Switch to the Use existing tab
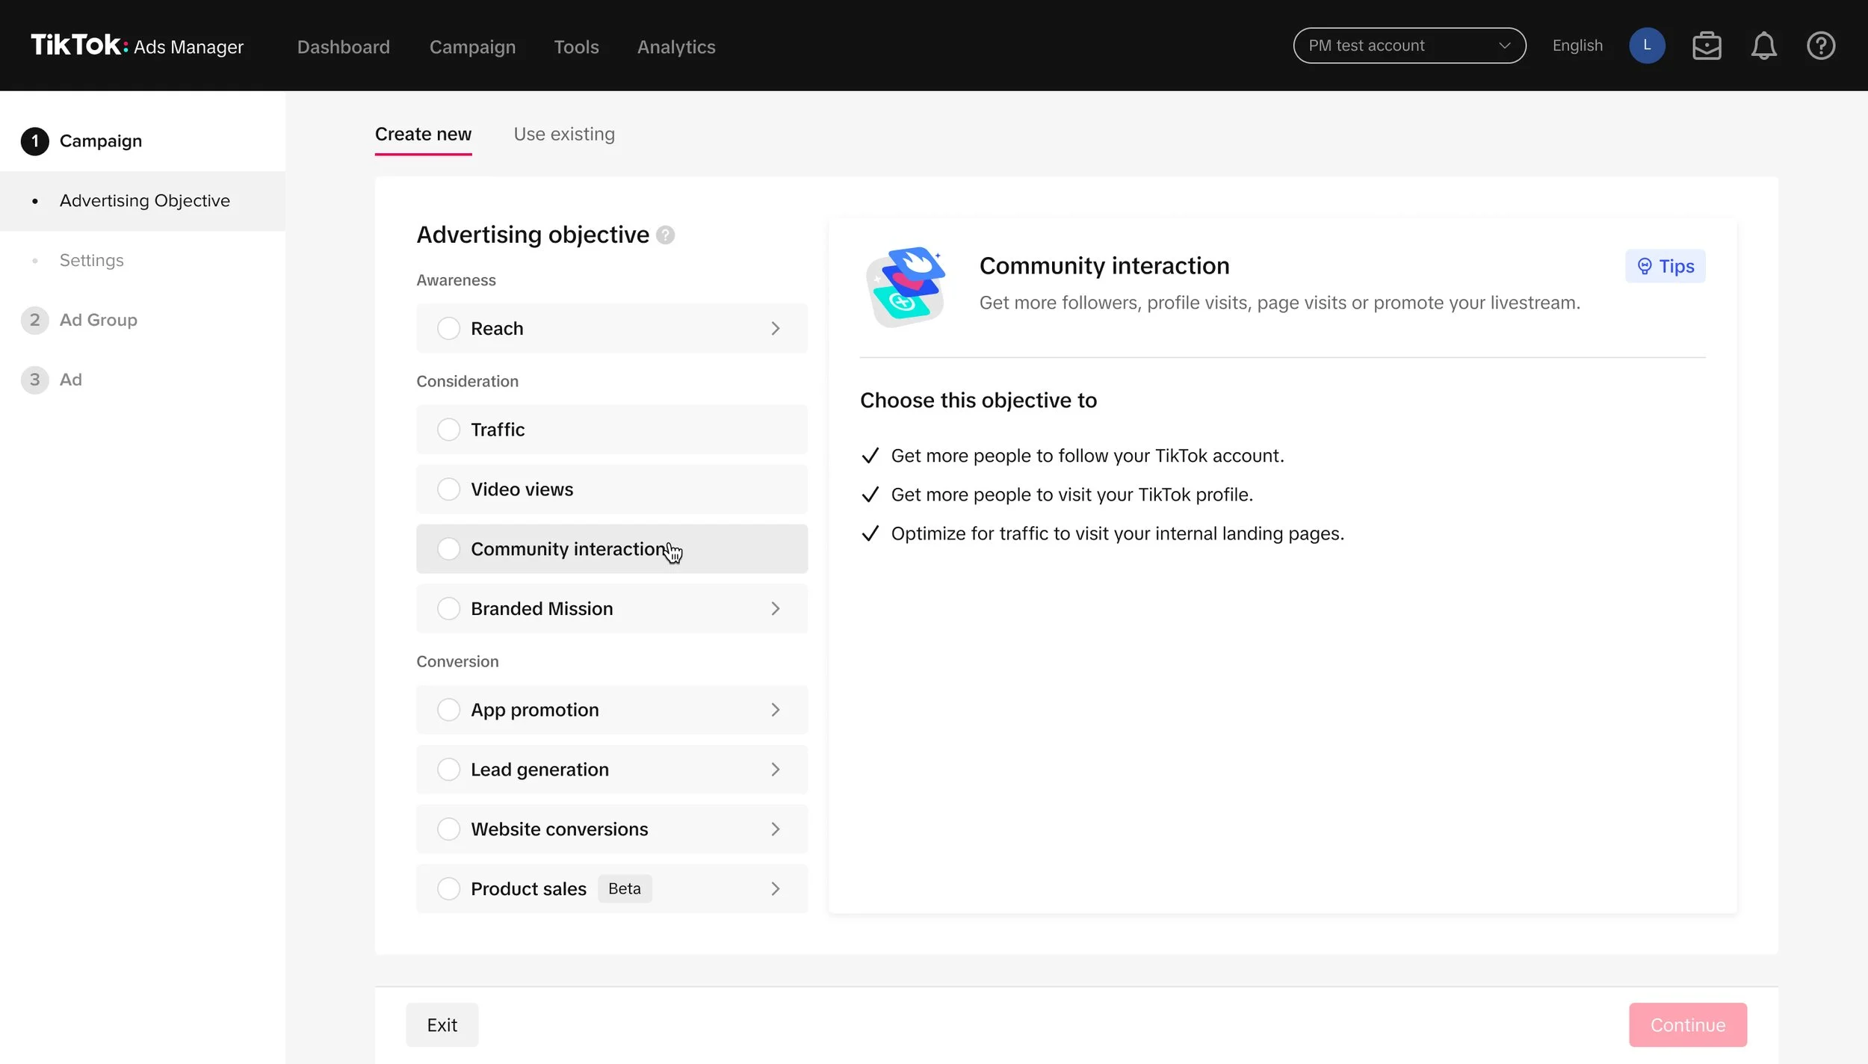 point(563,134)
